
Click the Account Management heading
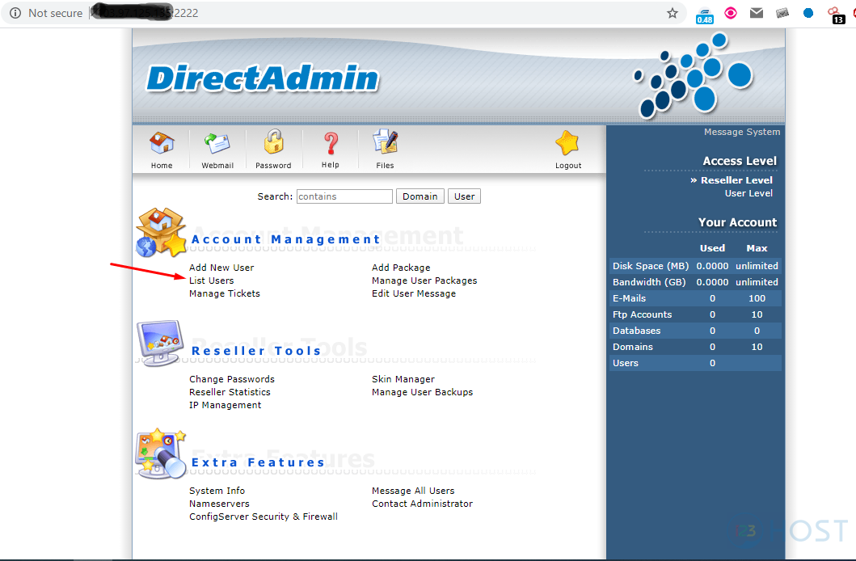coord(285,239)
